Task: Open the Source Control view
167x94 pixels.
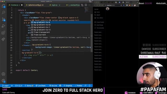Action: coord(3,19)
